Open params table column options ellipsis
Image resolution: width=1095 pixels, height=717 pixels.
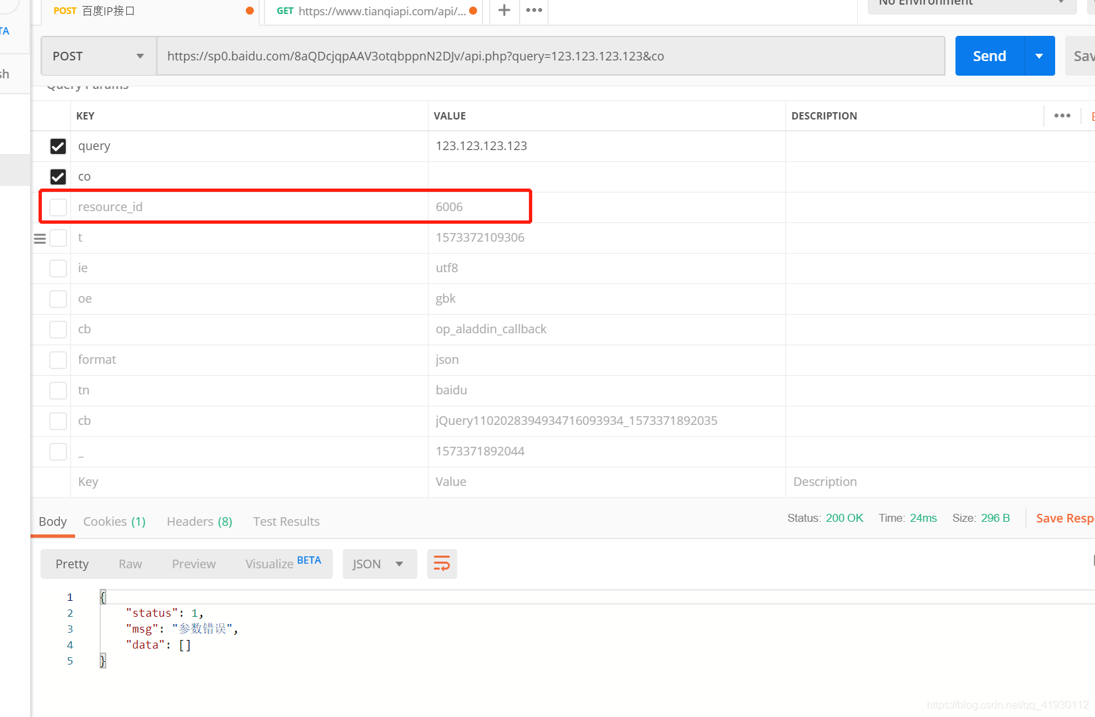click(x=1062, y=116)
